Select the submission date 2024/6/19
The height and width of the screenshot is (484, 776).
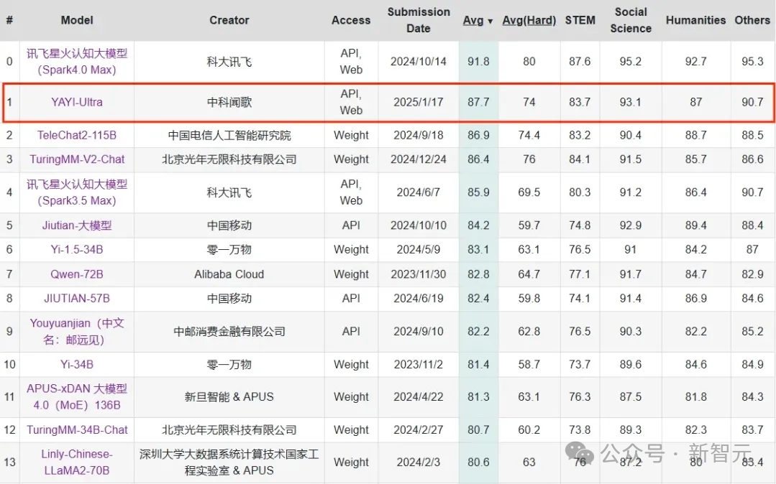coord(419,299)
